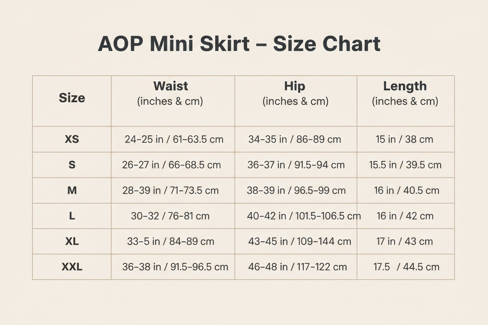Click the XS size row label
488x325 pixels.
tap(72, 139)
